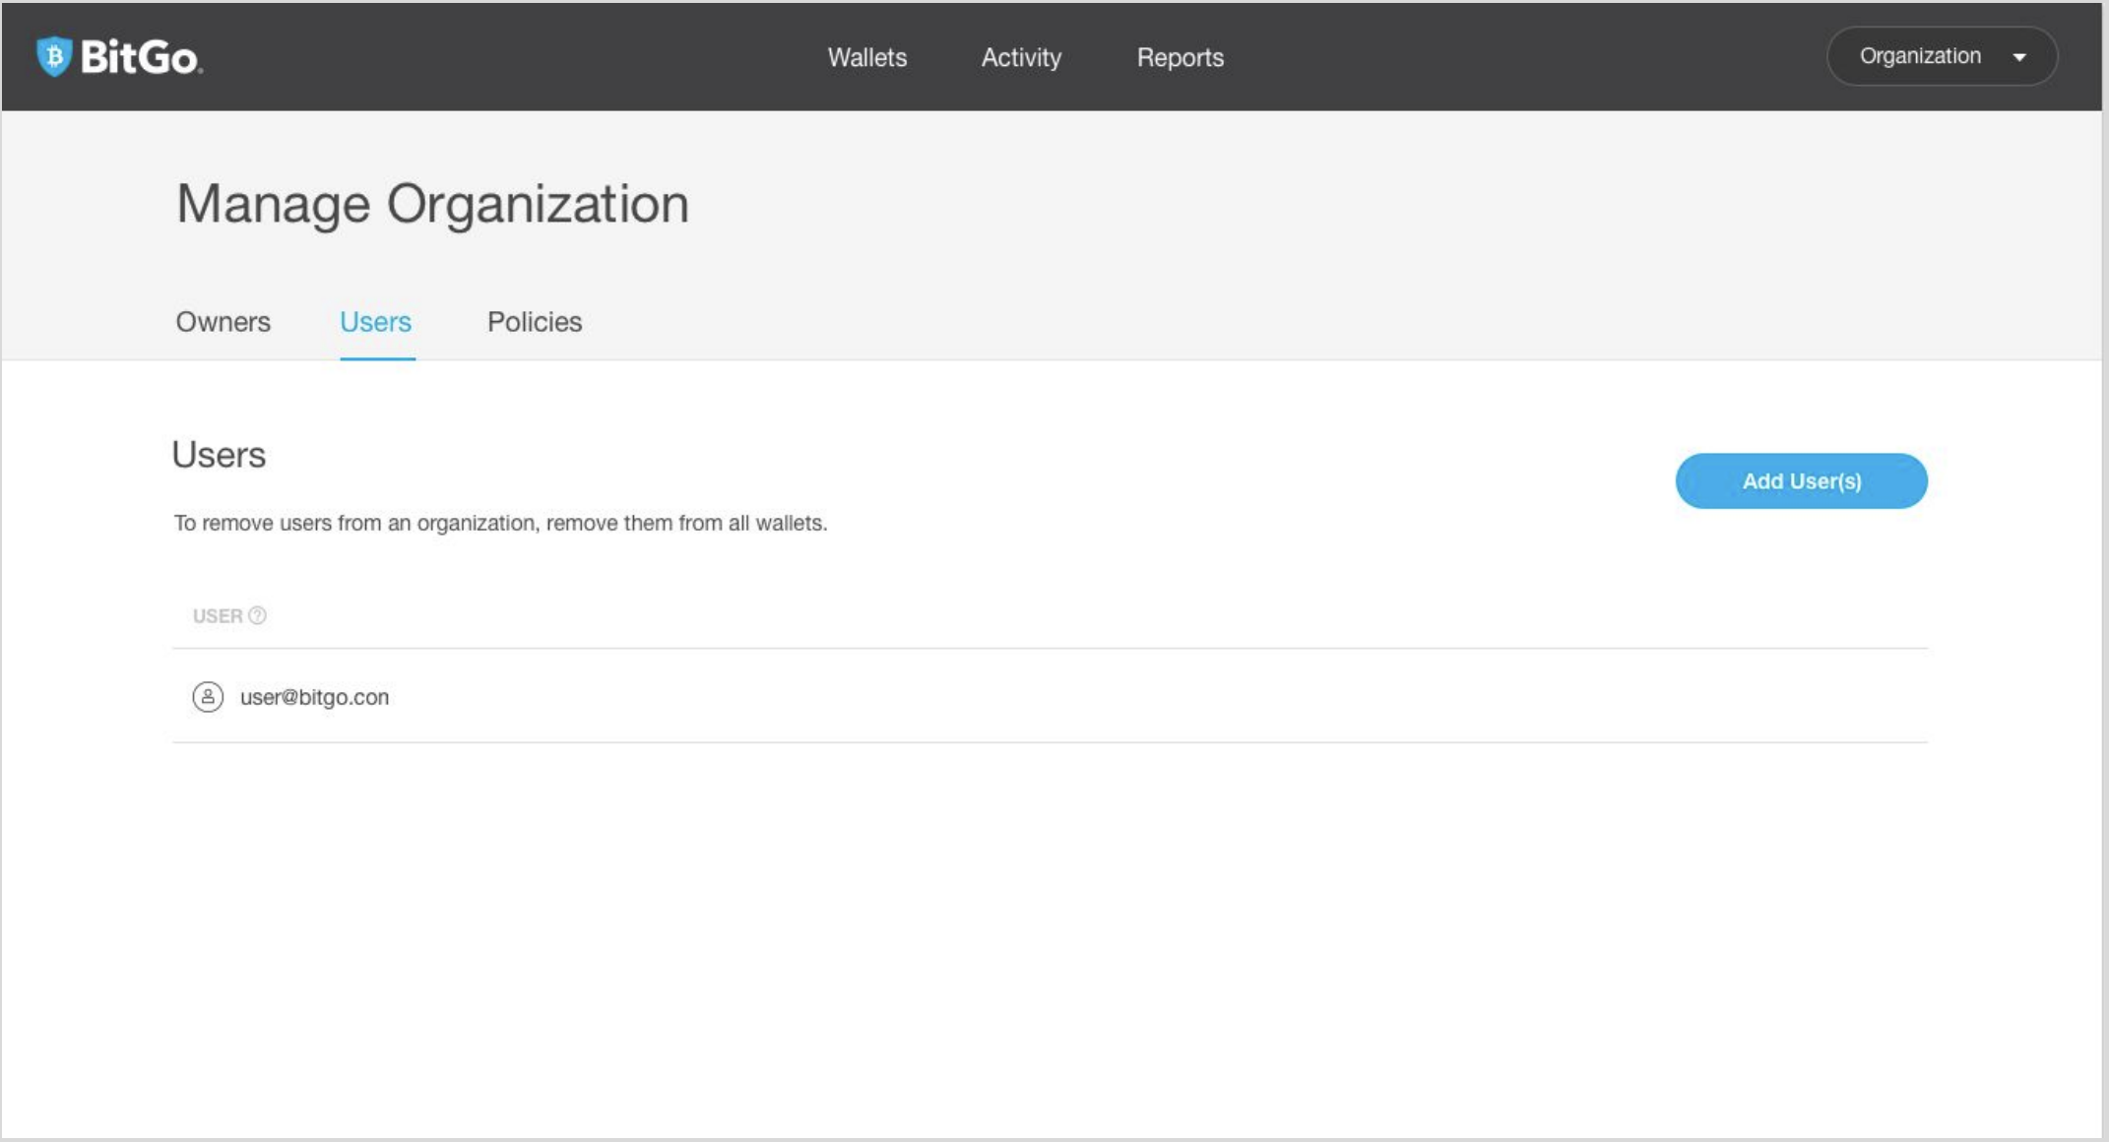2109x1142 pixels.
Task: Select the user@bitgo.con email entry
Action: pos(314,697)
